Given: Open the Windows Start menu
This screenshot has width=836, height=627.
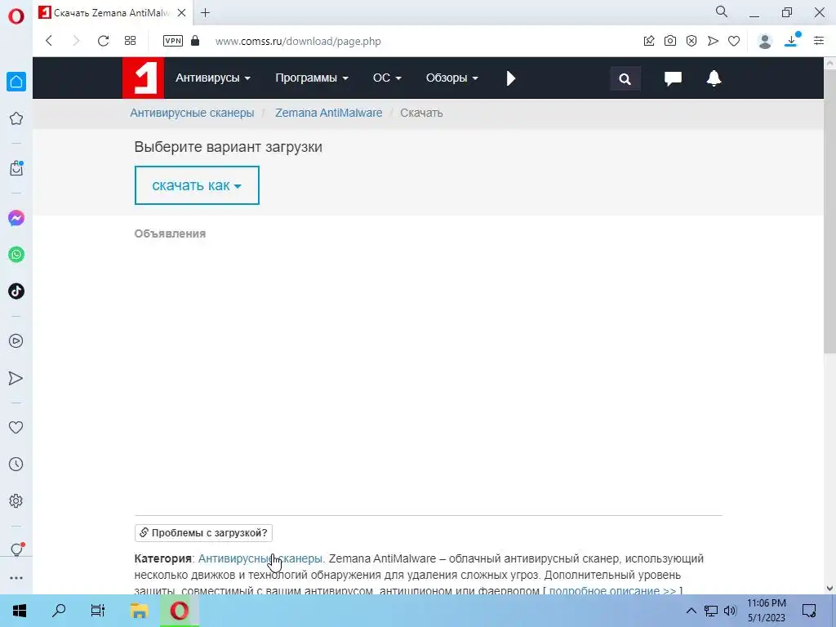Looking at the screenshot, I should coord(20,611).
